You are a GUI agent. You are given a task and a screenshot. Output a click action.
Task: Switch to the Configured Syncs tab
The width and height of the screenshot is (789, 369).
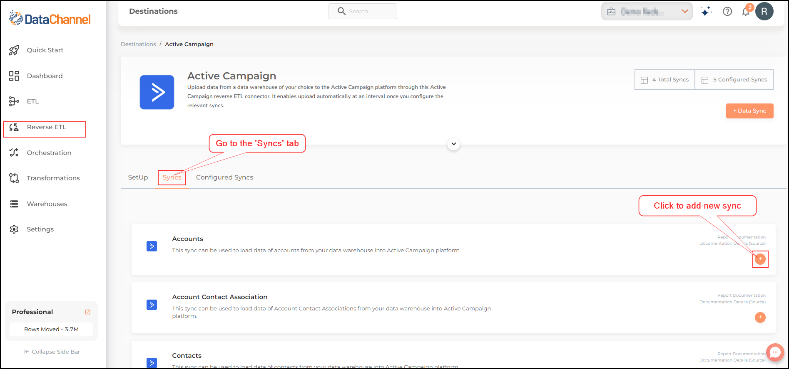[x=224, y=177]
